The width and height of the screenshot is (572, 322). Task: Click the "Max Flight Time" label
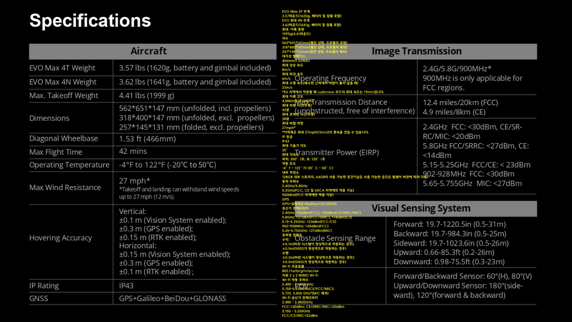(x=56, y=152)
